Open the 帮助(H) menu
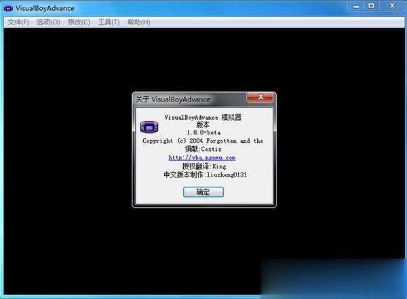 pos(139,22)
